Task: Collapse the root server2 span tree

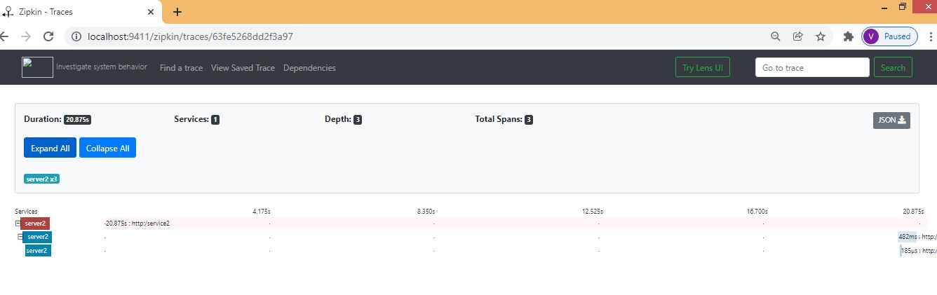Action: pyautogui.click(x=18, y=224)
